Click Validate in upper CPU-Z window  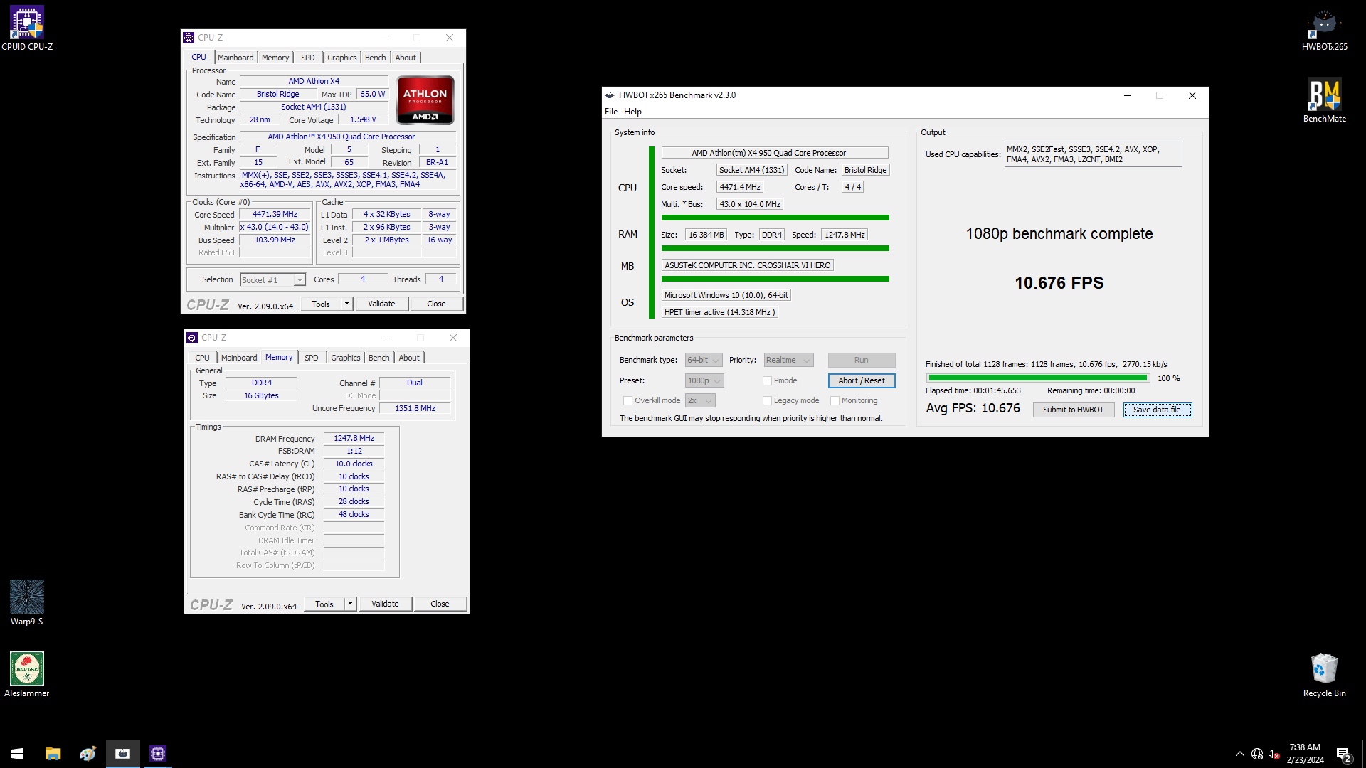tap(381, 304)
